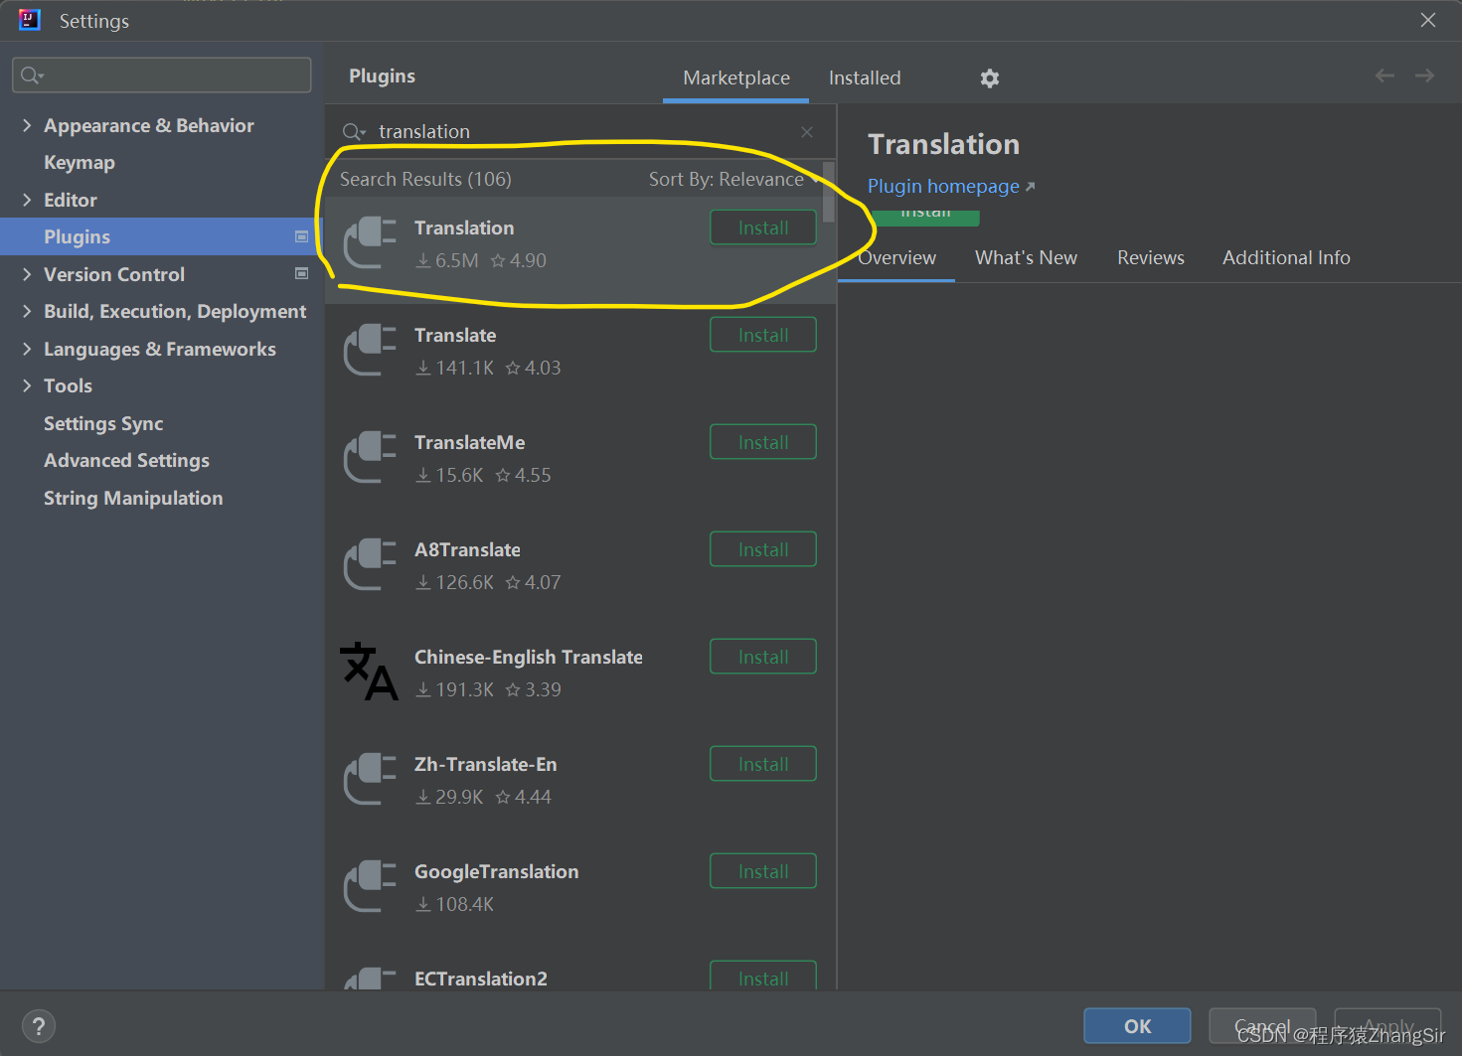The width and height of the screenshot is (1462, 1056).
Task: Install the Zh-Translate-En plugin
Action: [763, 764]
